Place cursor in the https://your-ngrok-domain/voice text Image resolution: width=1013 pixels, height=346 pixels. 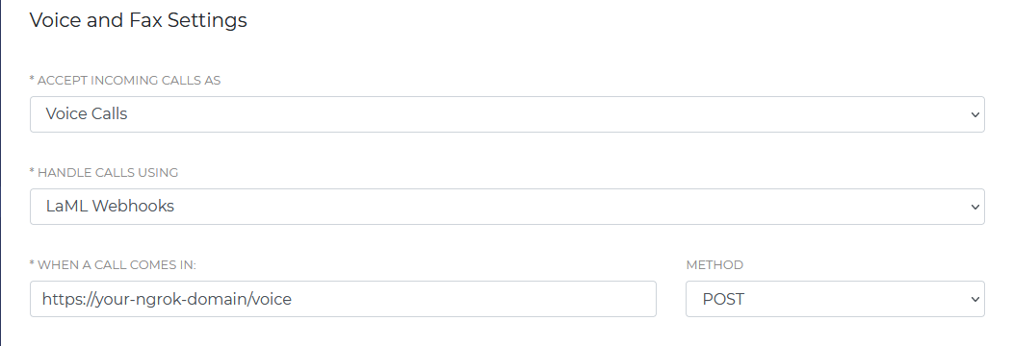167,299
